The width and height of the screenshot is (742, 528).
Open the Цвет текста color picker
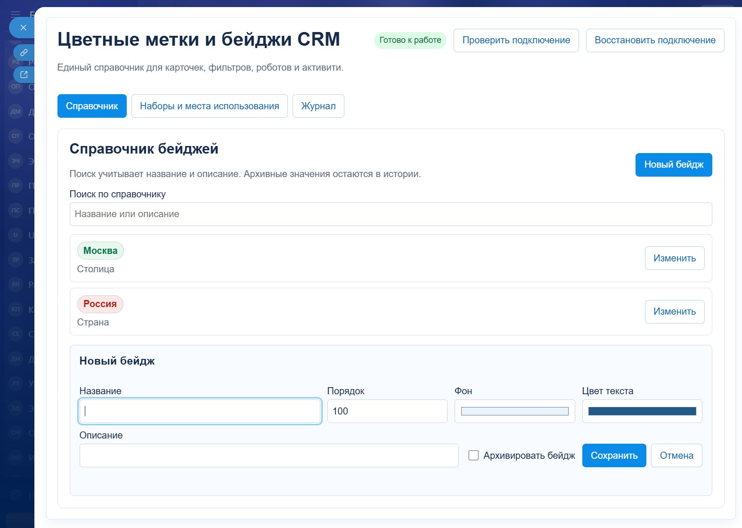coord(642,411)
